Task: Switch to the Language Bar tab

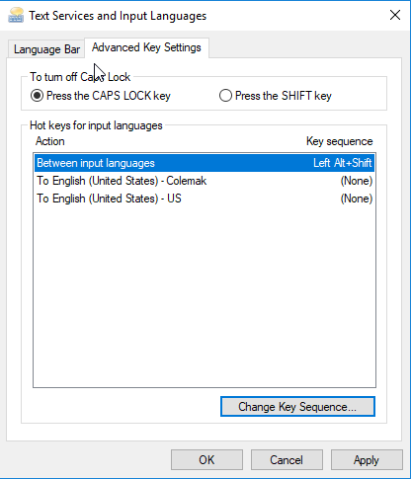Action: (x=46, y=49)
